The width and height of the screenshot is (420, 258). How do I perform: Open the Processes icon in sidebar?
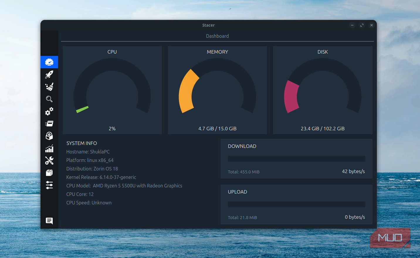click(x=49, y=124)
